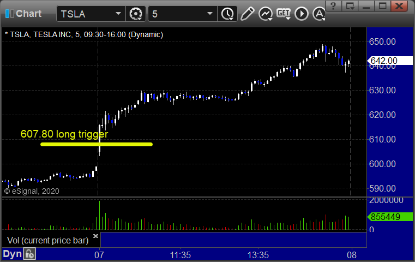Click the chart title TSLA, TESLA INC
Image resolution: width=415 pixels, height=262 pixels.
click(x=84, y=34)
